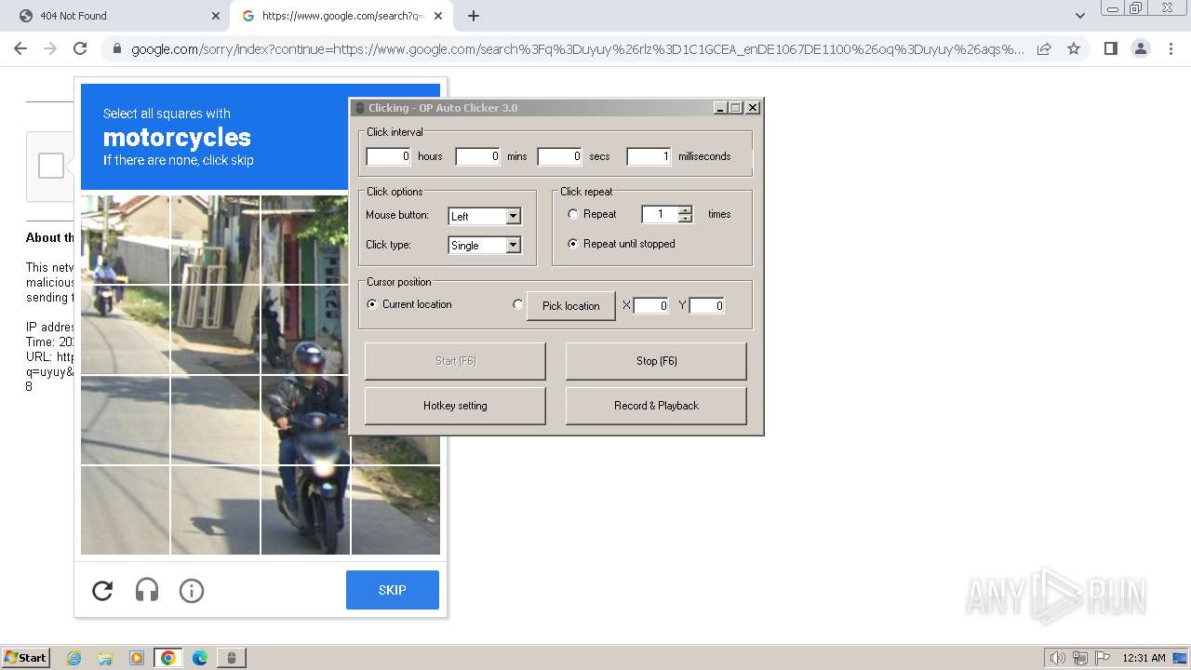Select captcha tile with distant scooter rider
Screen dimensions: 1191x670
point(125,330)
